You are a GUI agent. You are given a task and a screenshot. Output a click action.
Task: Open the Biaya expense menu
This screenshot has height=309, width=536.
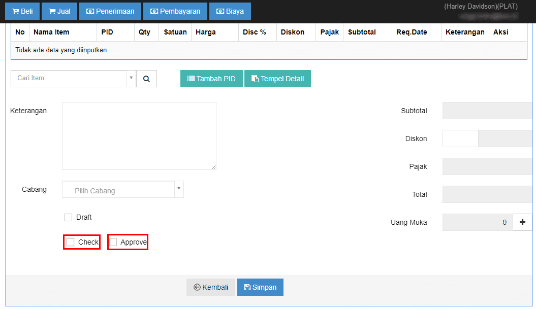pyautogui.click(x=230, y=11)
